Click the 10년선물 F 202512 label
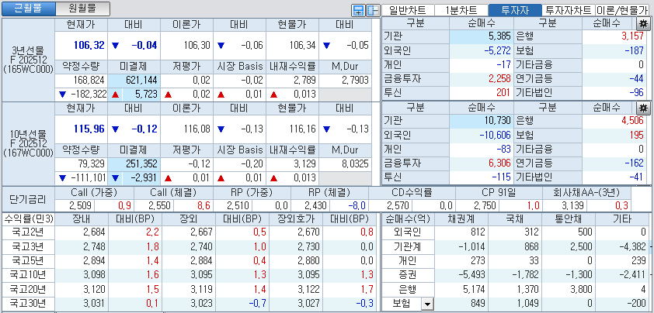 (29, 144)
